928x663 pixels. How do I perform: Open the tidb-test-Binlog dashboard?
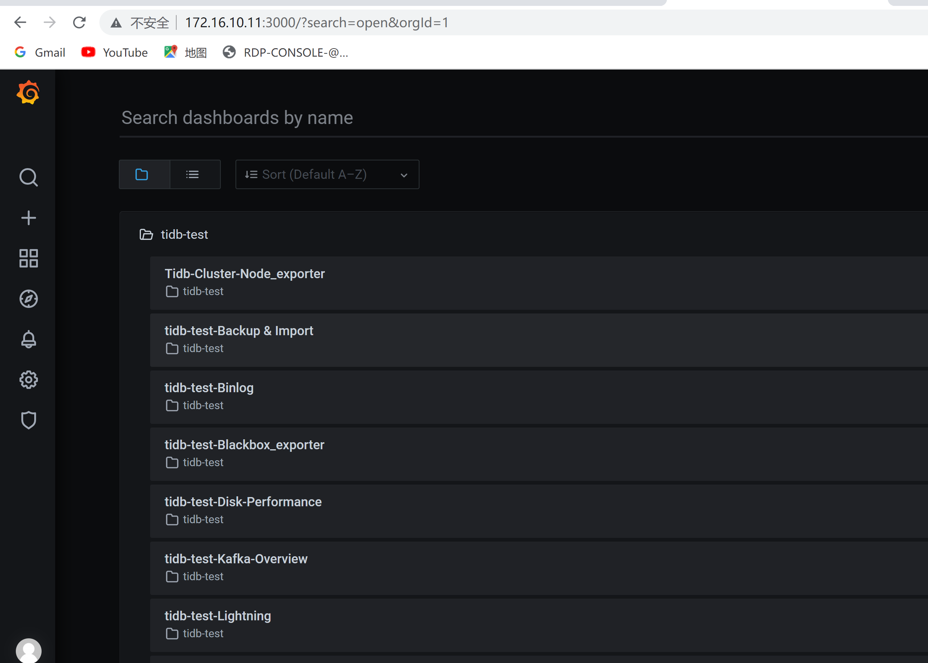(209, 387)
